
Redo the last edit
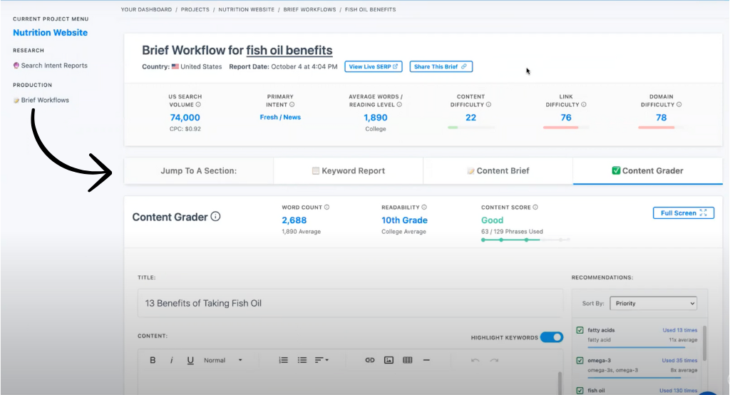(494, 360)
